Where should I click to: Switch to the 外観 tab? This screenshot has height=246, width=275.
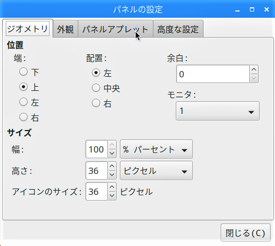pos(65,29)
